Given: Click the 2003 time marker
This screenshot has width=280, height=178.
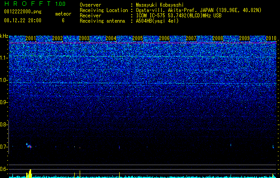Looking at the screenshot, I should coord(84,38).
